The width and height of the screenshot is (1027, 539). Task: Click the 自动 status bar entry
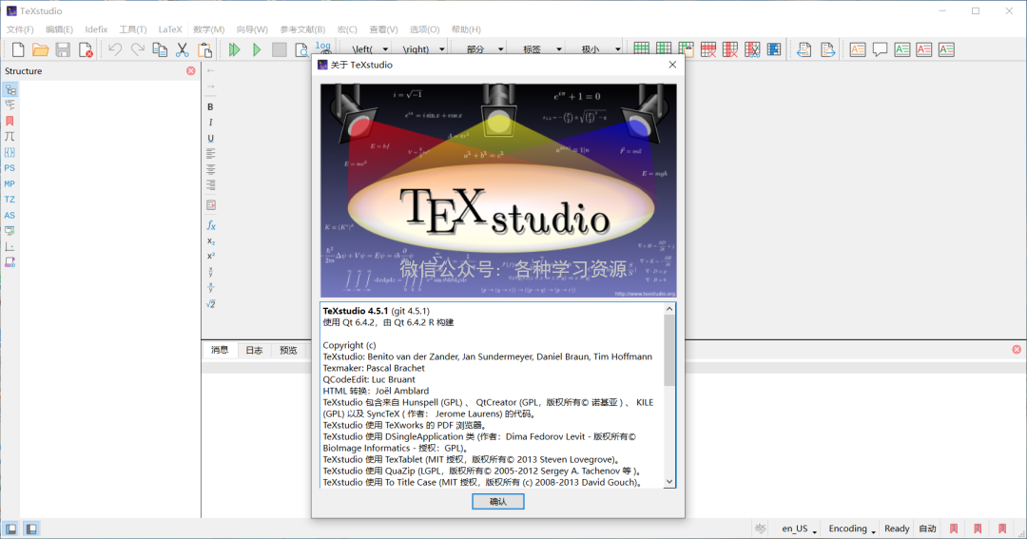pos(927,529)
